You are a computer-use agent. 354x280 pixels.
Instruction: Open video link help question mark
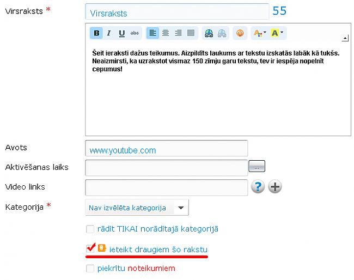258,186
